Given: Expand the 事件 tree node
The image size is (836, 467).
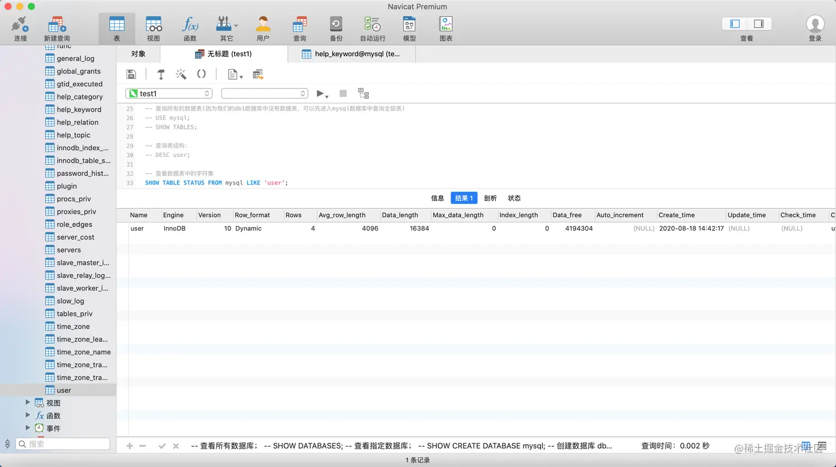Looking at the screenshot, I should click(28, 428).
